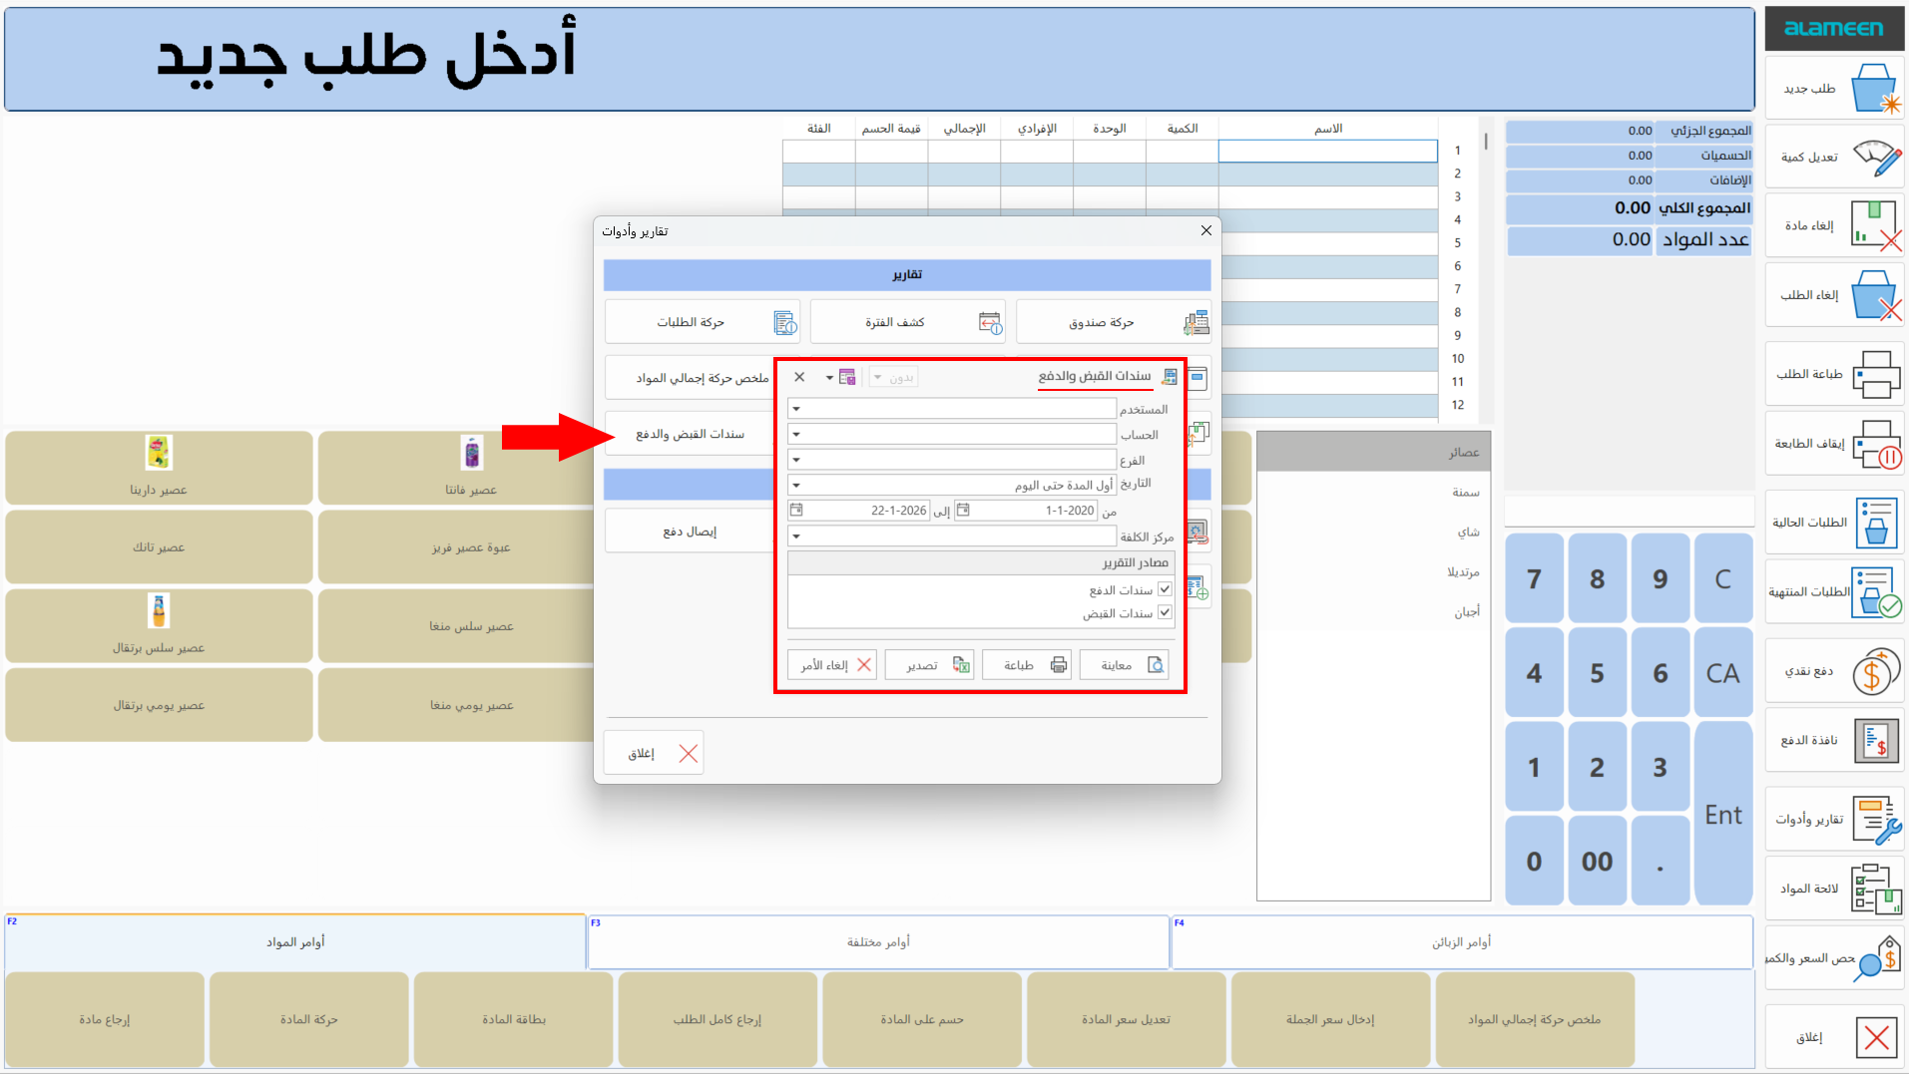Click the تقارير وأدوات sidebar icon

(1876, 820)
